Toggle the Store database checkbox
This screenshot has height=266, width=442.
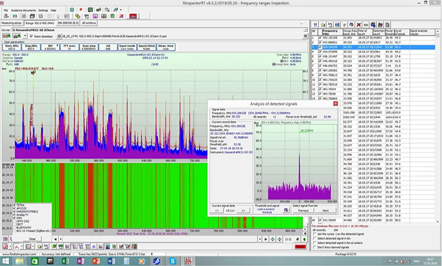point(31,36)
